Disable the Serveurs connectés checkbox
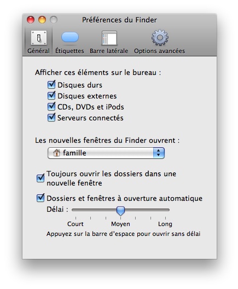The image size is (238, 289). 51,118
